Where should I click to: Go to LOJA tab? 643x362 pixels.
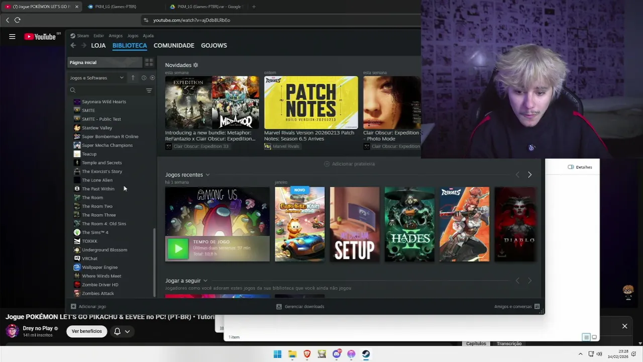point(98,45)
